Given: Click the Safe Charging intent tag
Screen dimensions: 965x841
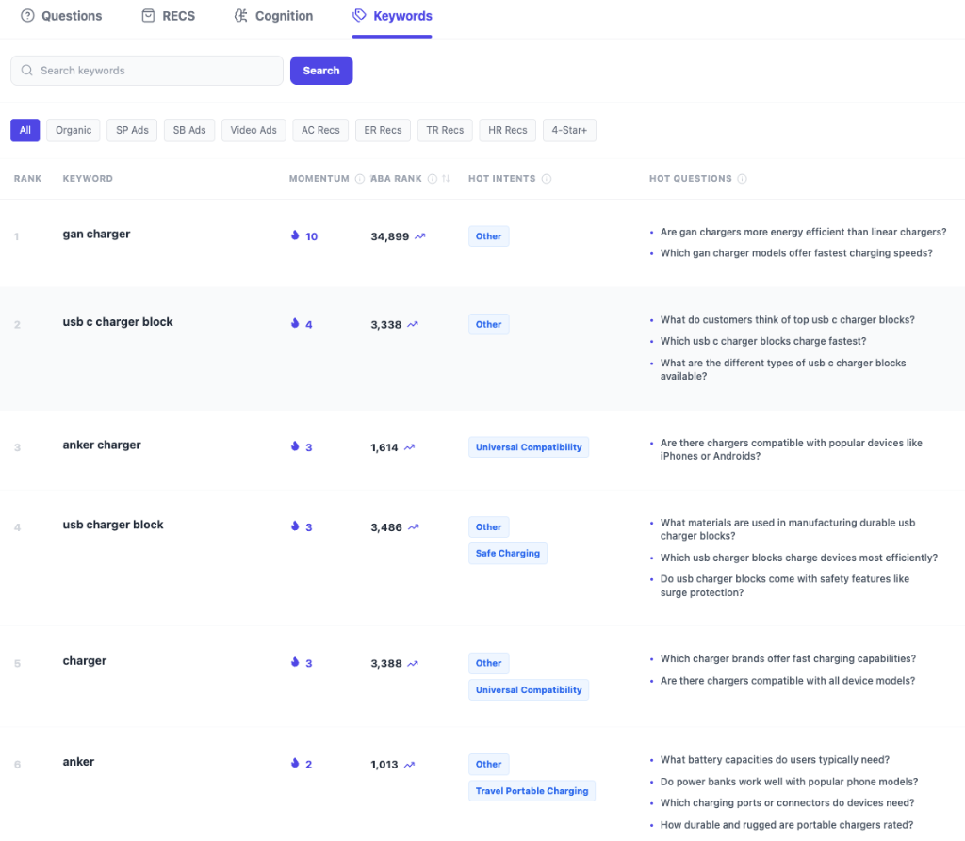Looking at the screenshot, I should coord(507,554).
